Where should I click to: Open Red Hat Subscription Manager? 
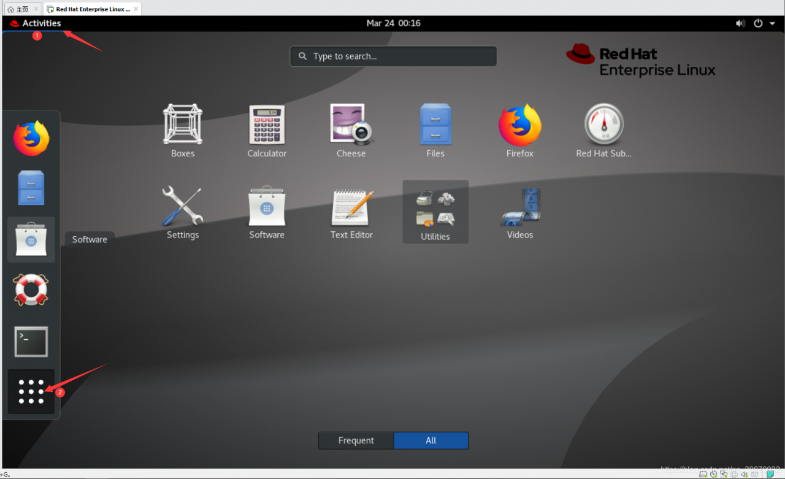point(604,131)
